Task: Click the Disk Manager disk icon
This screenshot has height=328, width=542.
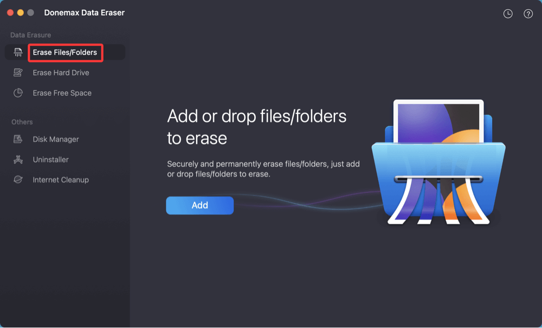Action: point(17,139)
